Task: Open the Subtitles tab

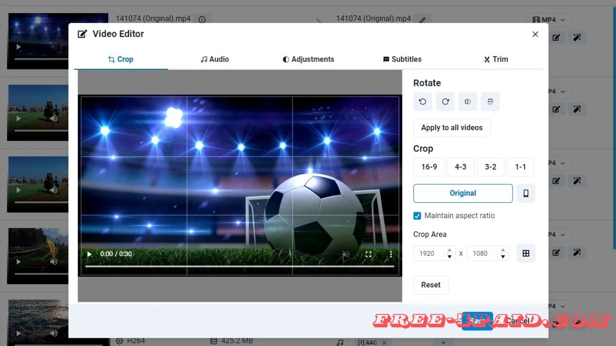Action: (402, 59)
